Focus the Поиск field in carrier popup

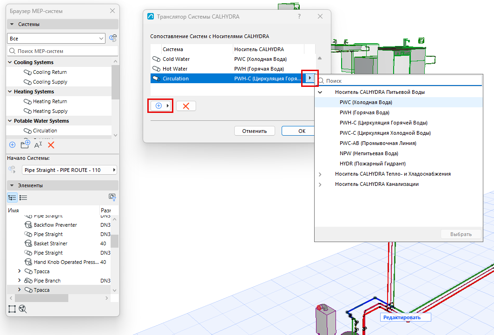point(399,80)
